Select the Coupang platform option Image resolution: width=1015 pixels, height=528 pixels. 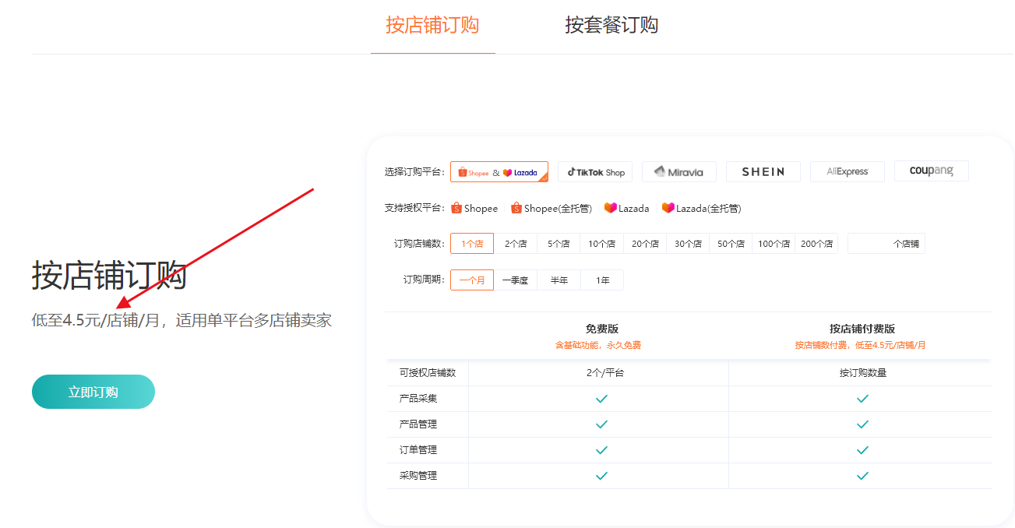tap(931, 171)
